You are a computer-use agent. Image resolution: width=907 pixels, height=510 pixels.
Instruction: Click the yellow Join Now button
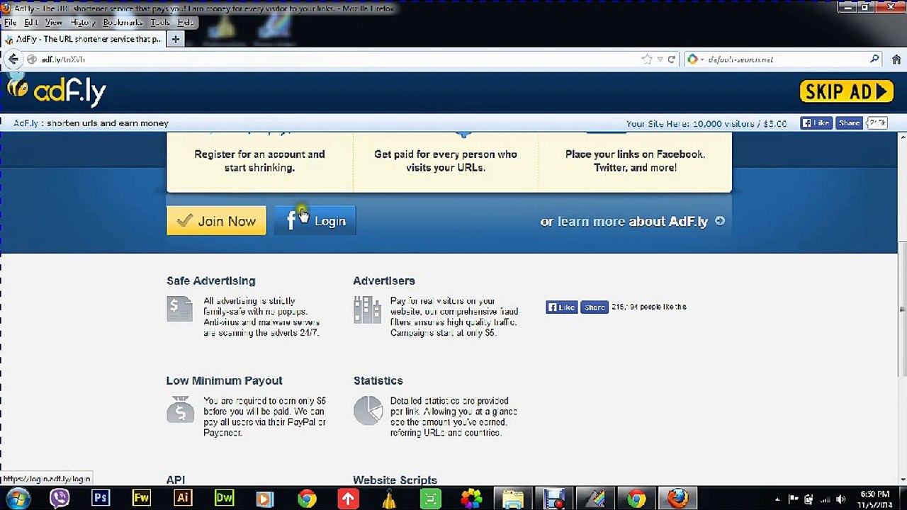point(216,221)
